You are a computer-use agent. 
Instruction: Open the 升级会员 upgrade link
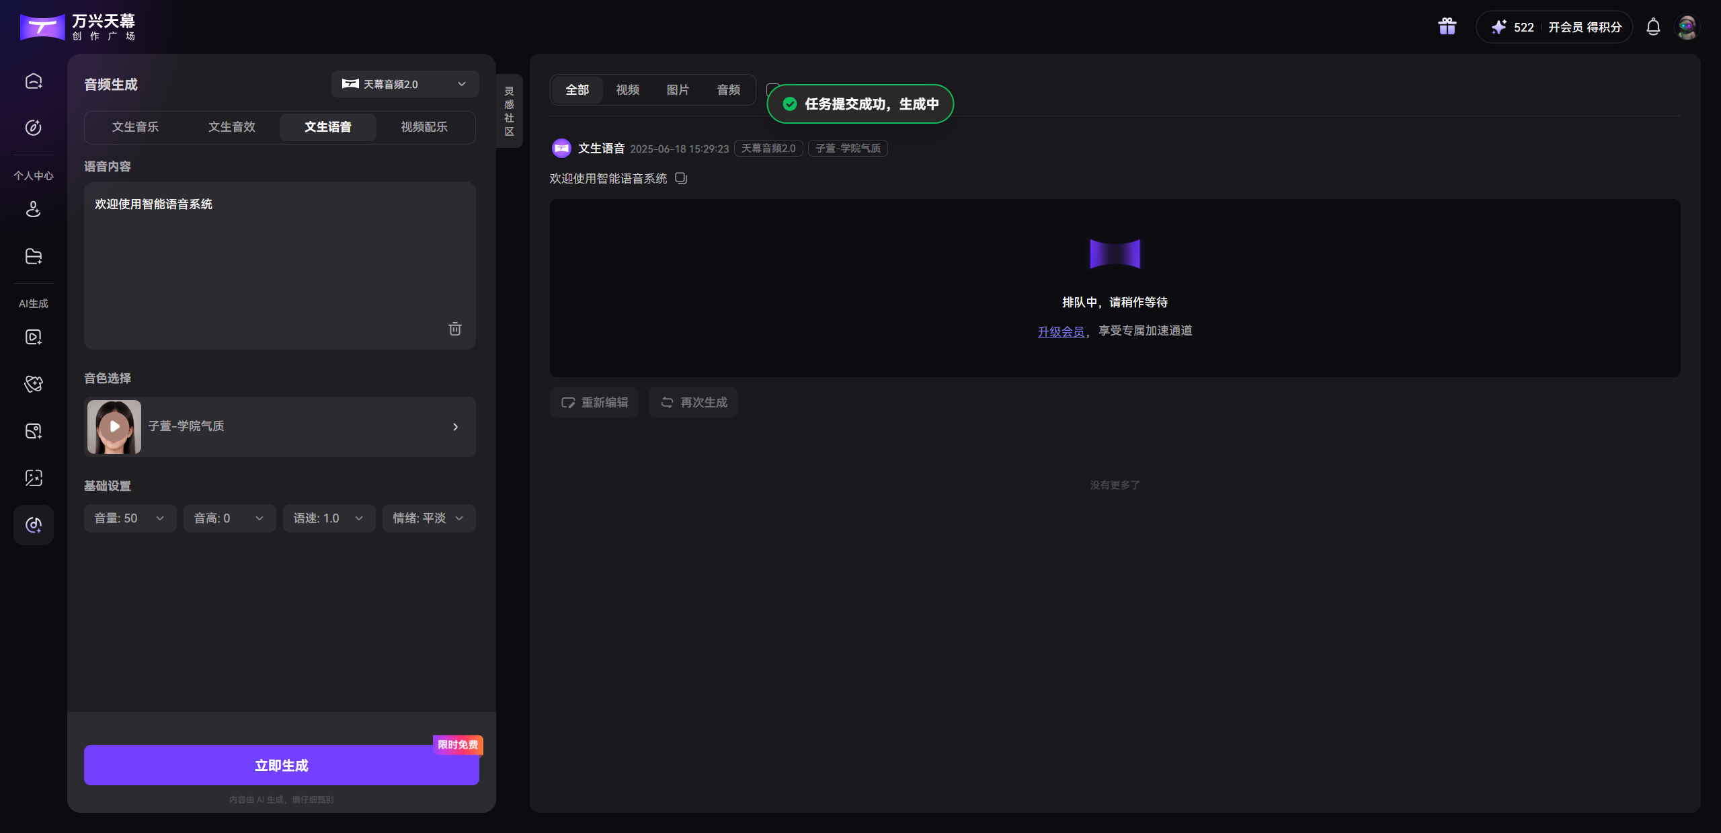pyautogui.click(x=1061, y=330)
